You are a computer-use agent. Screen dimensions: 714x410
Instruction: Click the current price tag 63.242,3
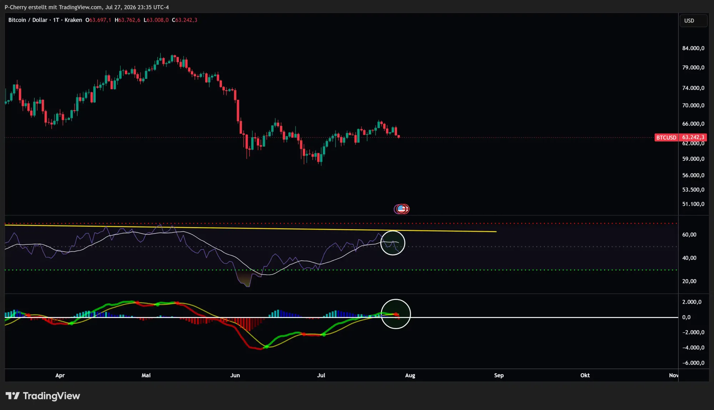pos(693,137)
